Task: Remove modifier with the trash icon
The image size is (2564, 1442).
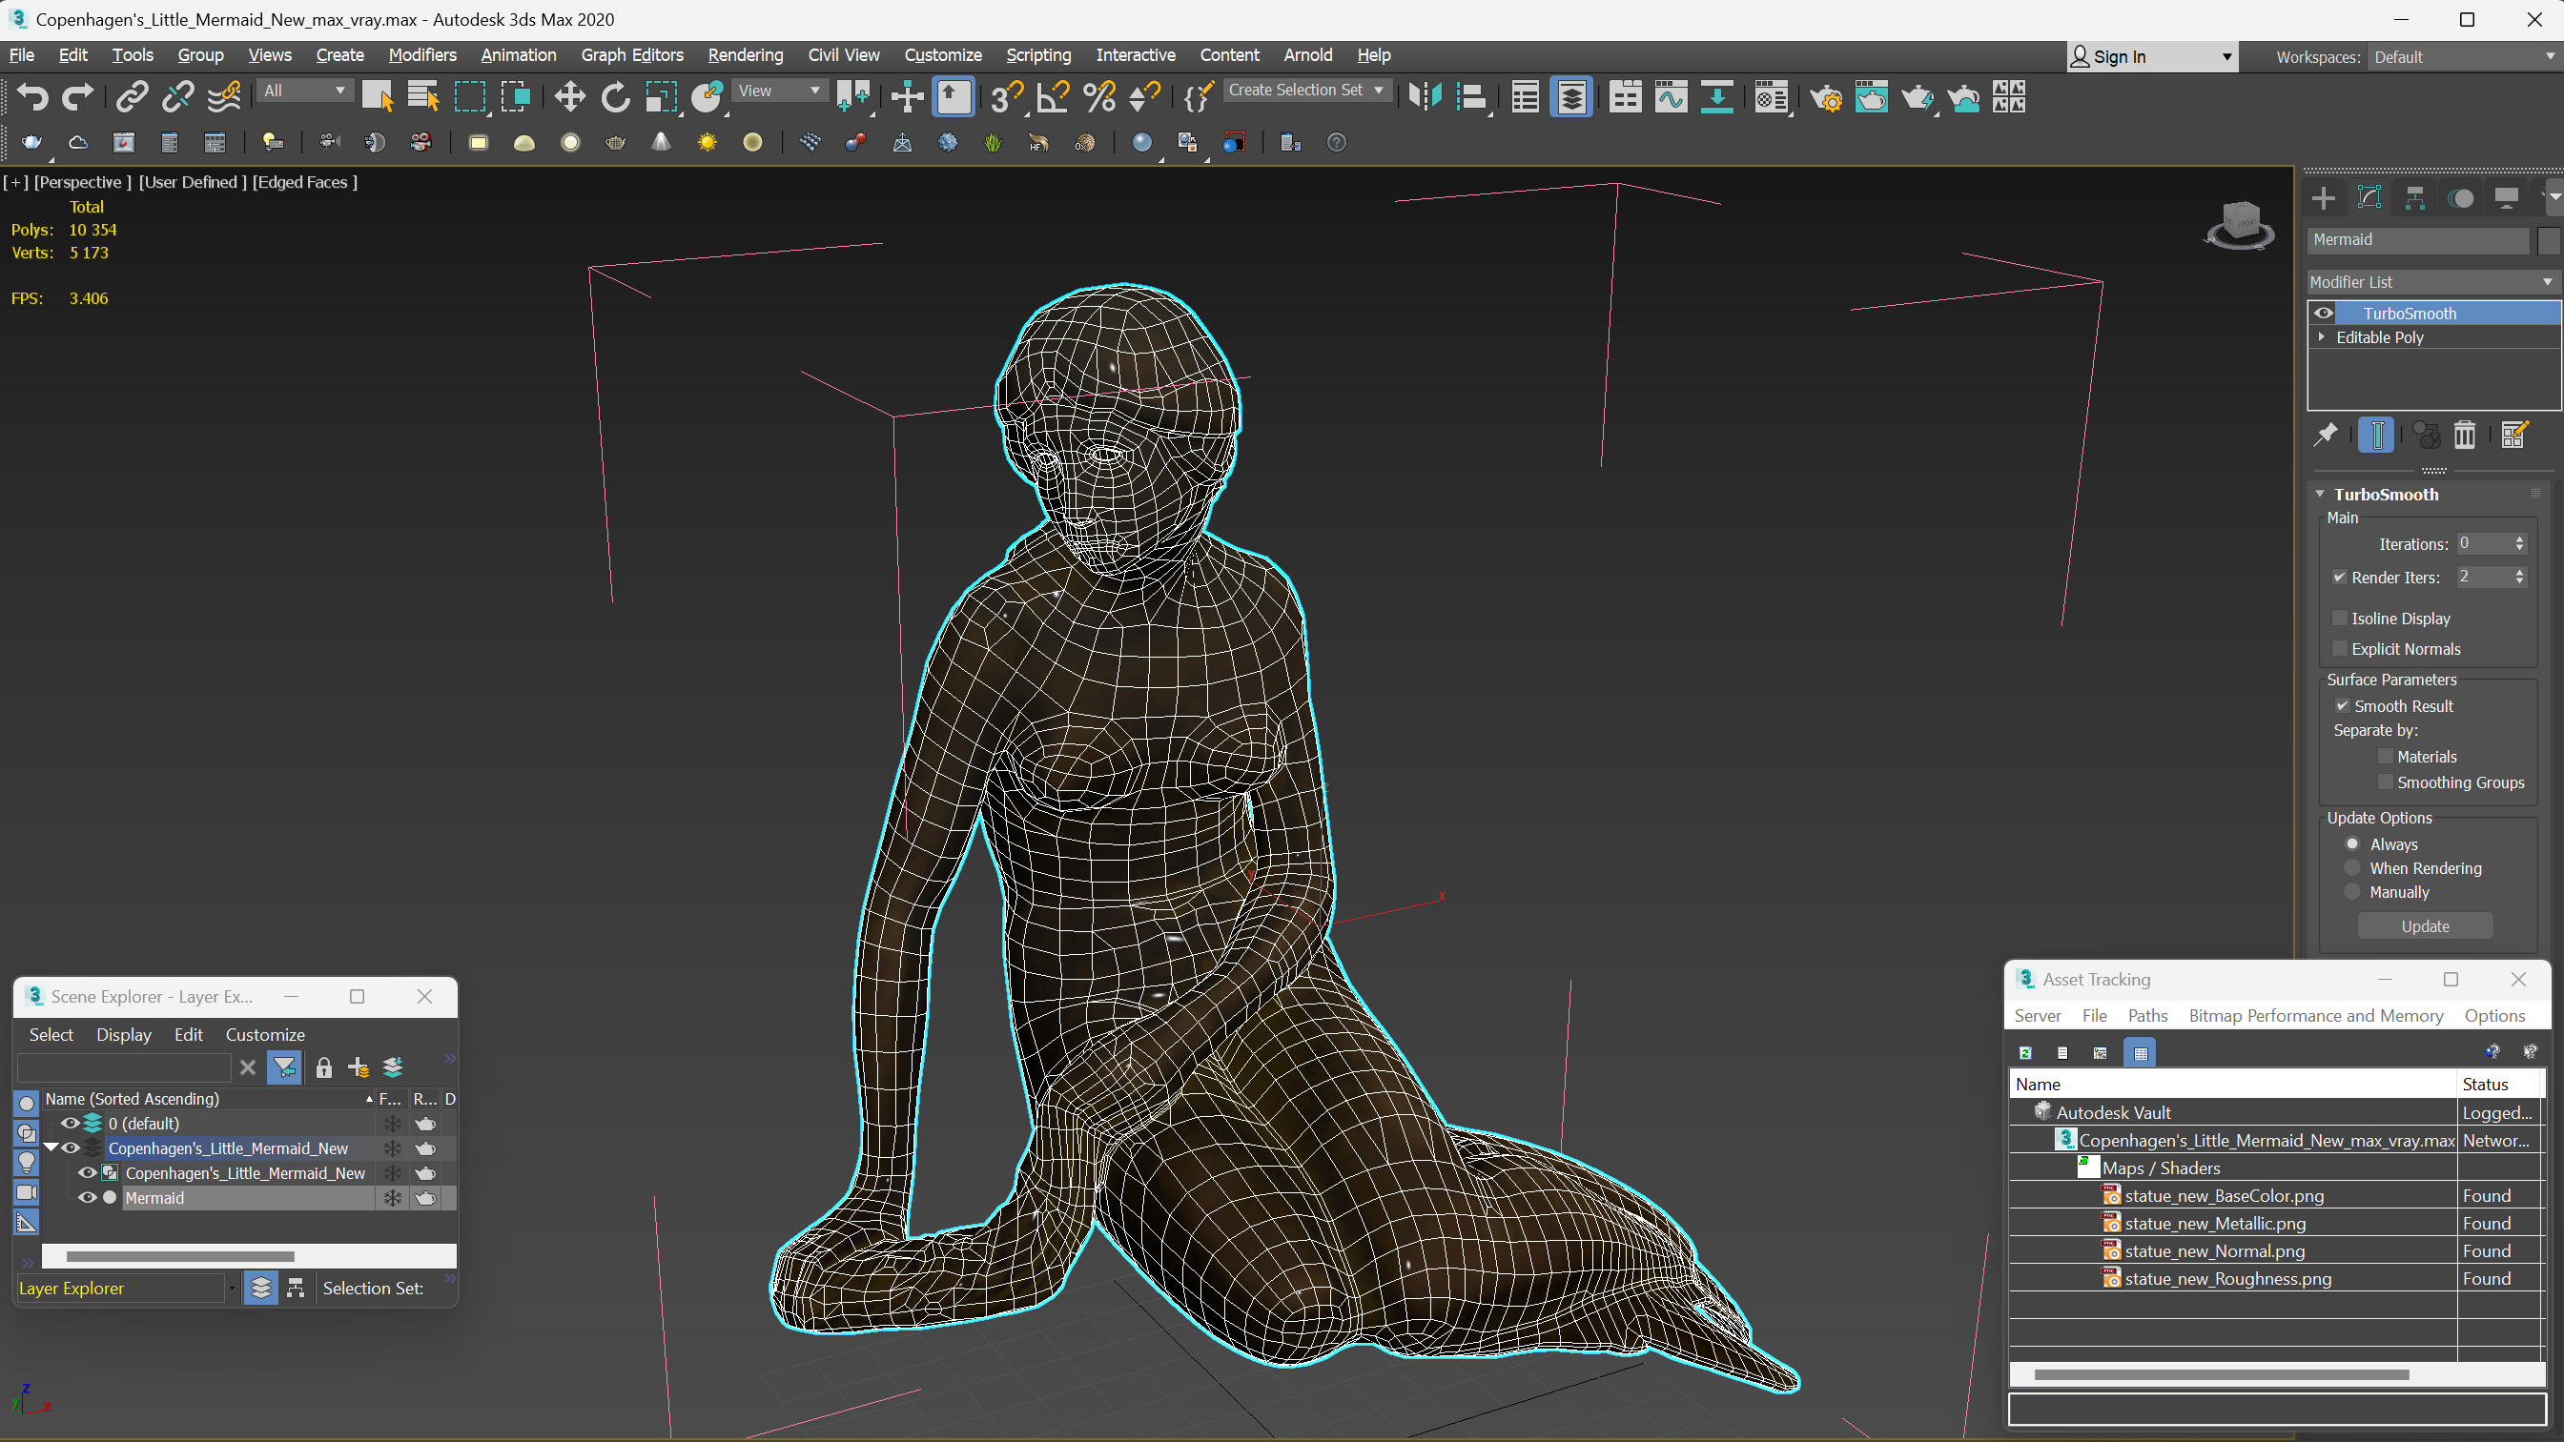Action: pyautogui.click(x=2464, y=435)
